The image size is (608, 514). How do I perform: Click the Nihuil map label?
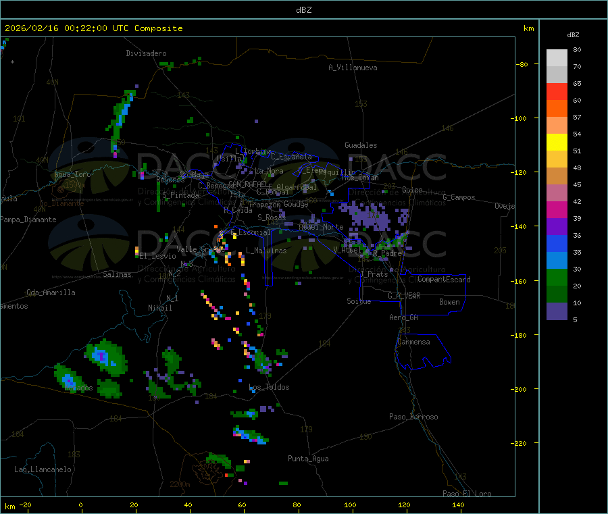(159, 308)
